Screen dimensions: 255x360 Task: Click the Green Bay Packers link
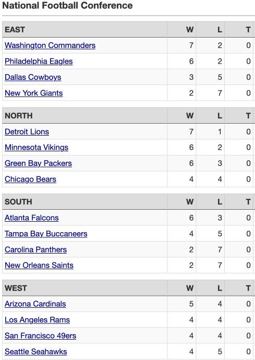coord(39,163)
